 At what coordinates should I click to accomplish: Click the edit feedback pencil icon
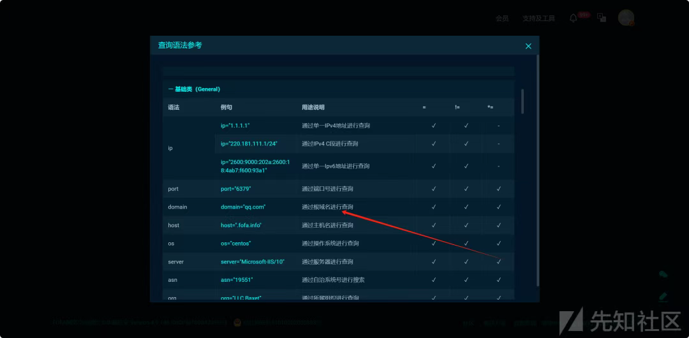(663, 297)
